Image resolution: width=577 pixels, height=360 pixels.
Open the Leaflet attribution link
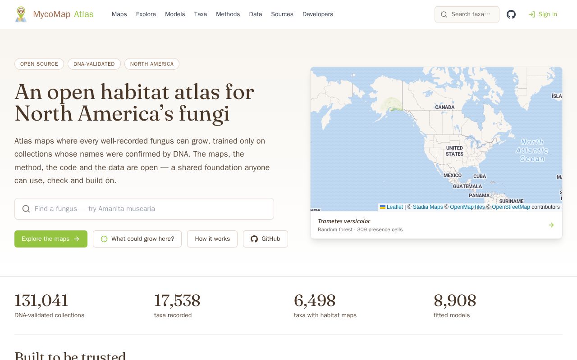[x=391, y=207]
